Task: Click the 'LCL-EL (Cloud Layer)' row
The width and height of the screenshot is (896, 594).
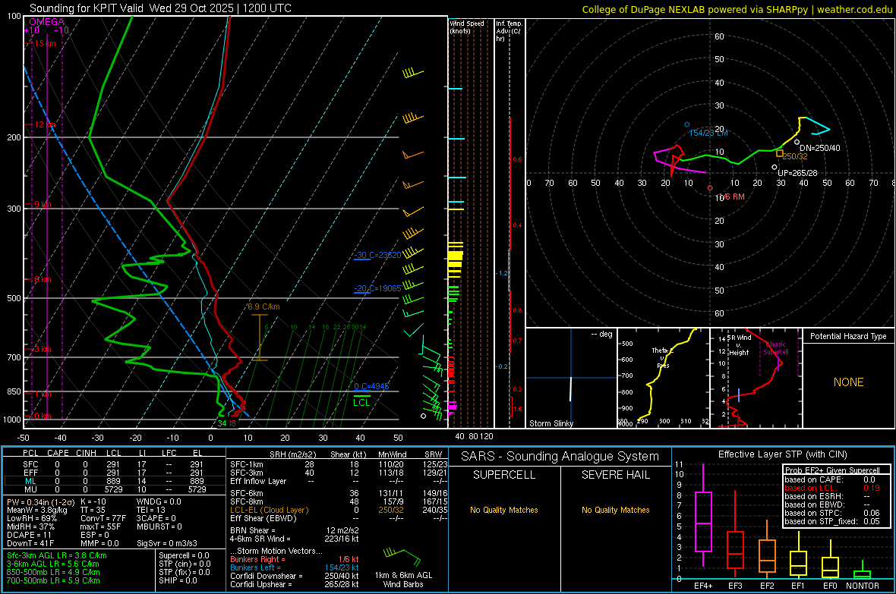Action: point(339,510)
